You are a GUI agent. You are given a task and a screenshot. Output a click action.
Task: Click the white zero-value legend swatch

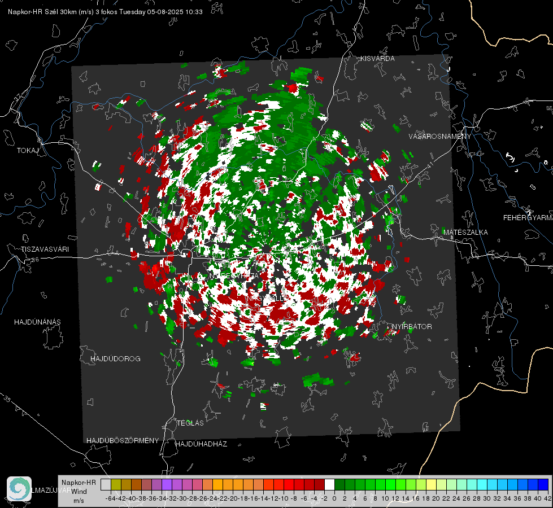[329, 484]
